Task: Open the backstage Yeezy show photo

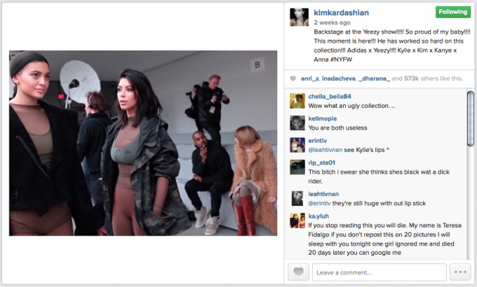Action: pos(143,143)
